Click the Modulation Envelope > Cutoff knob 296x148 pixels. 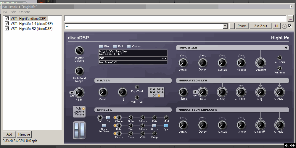(261, 125)
